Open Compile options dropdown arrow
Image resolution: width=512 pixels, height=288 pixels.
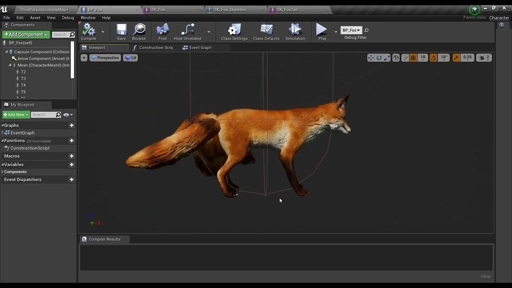point(103,32)
